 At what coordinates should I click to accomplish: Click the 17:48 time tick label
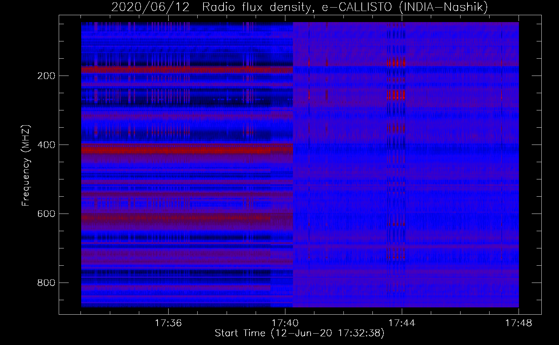pos(519,323)
